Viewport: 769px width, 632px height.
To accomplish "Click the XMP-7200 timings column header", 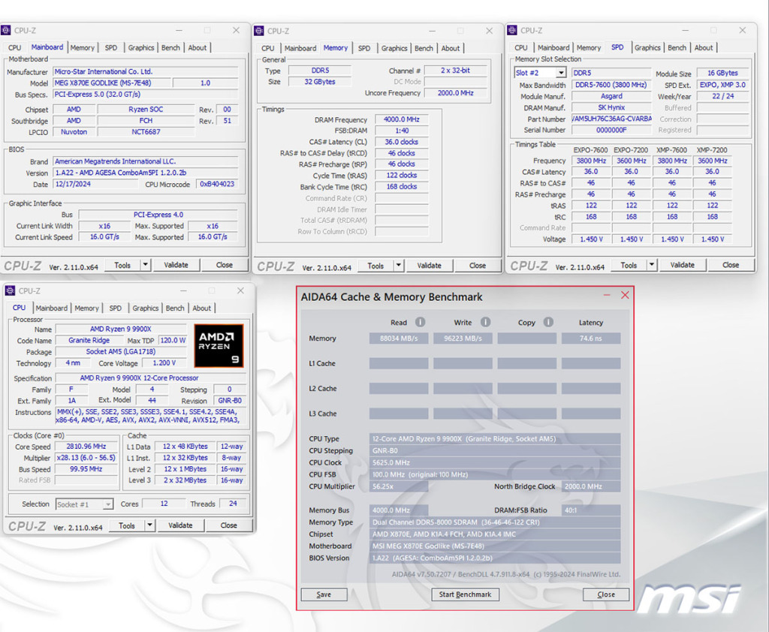I will [712, 149].
